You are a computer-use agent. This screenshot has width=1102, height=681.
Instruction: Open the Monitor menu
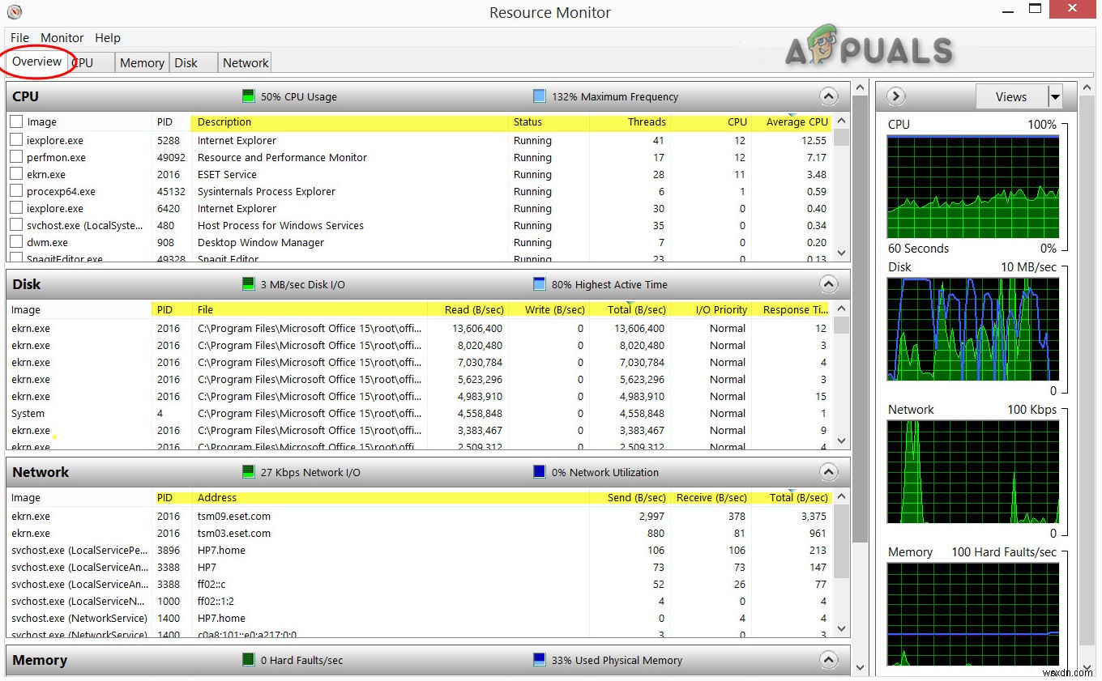coord(62,37)
